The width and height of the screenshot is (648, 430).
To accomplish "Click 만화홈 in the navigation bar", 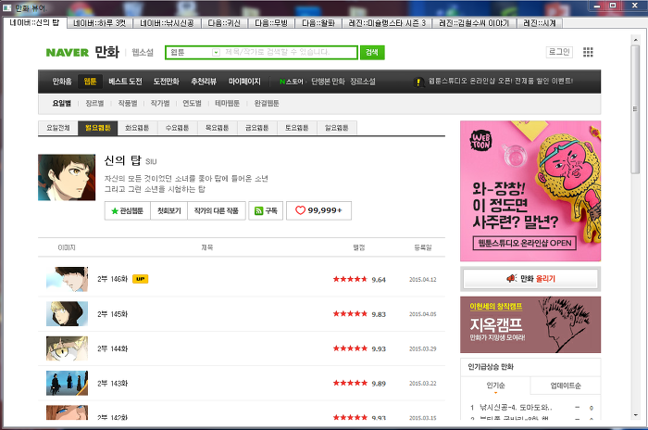I will coord(62,82).
